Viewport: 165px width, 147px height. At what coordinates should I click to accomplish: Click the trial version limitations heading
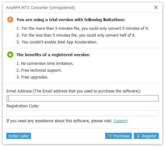(71, 20)
